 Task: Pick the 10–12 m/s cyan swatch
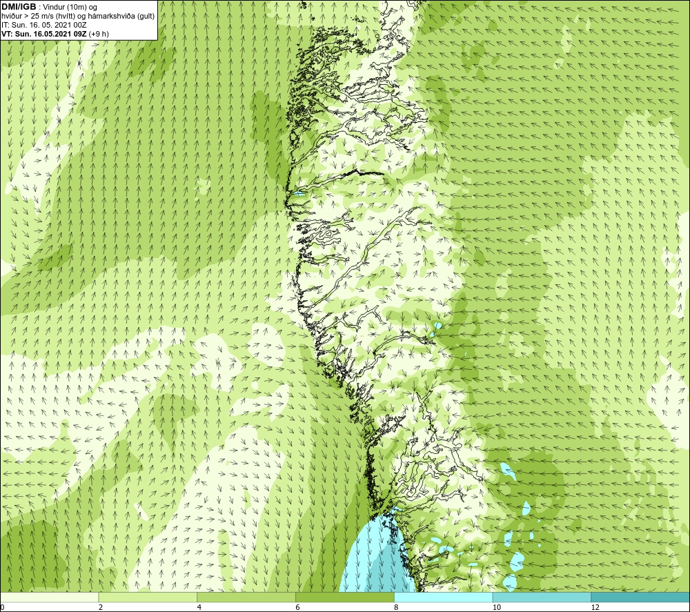pyautogui.click(x=542, y=597)
